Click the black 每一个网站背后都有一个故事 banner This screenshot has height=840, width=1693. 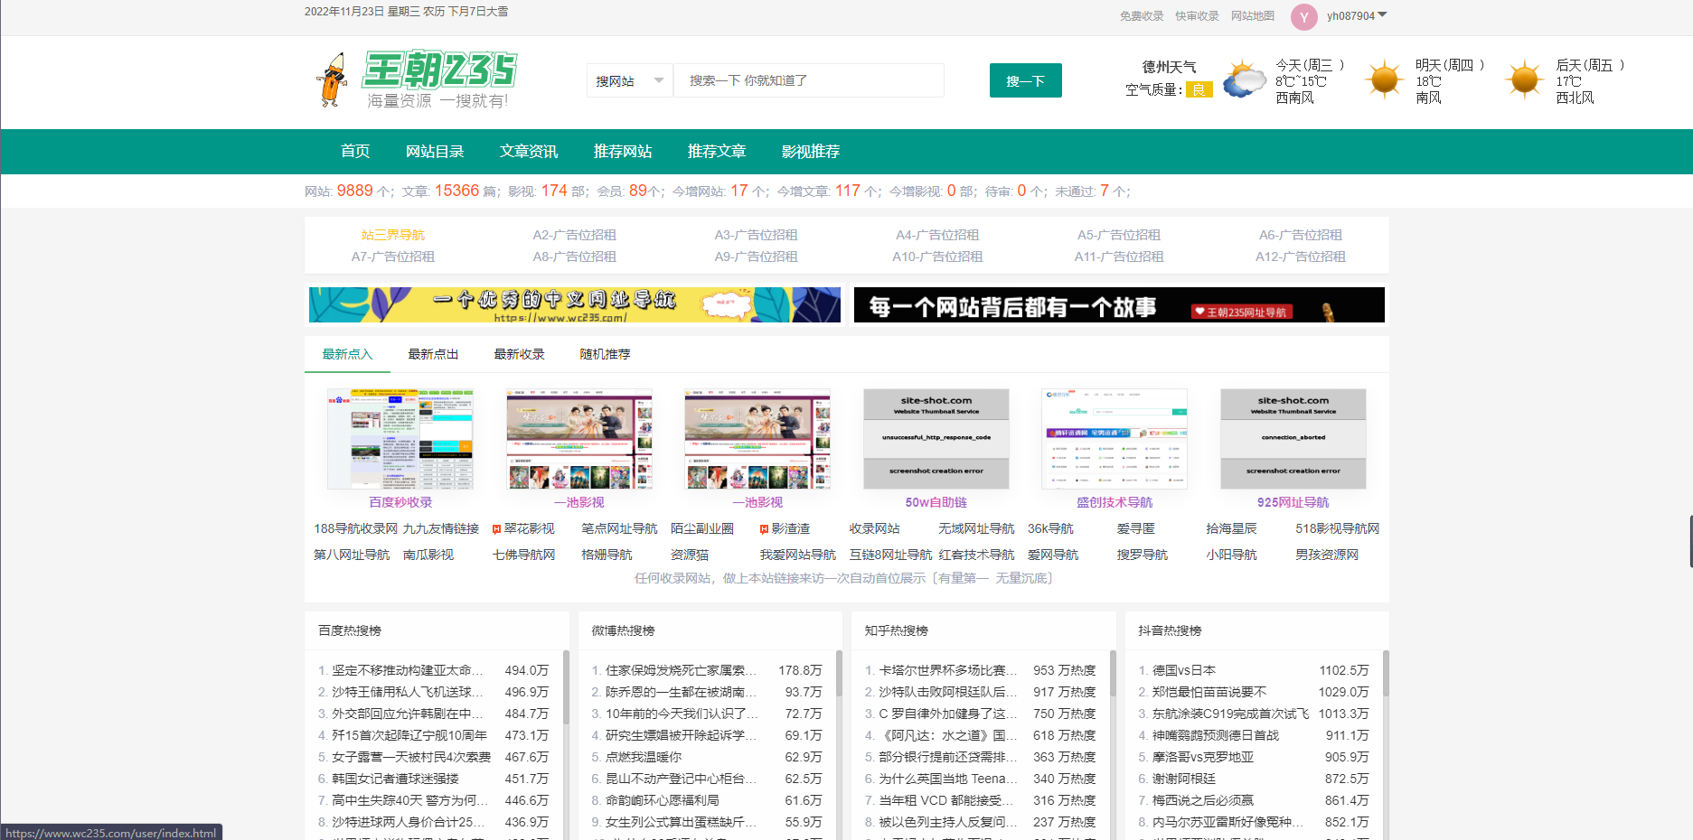(1119, 304)
